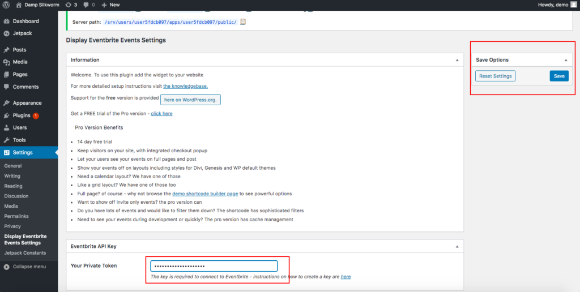The image size is (580, 292).
Task: Click the Users person icon
Action: point(6,127)
